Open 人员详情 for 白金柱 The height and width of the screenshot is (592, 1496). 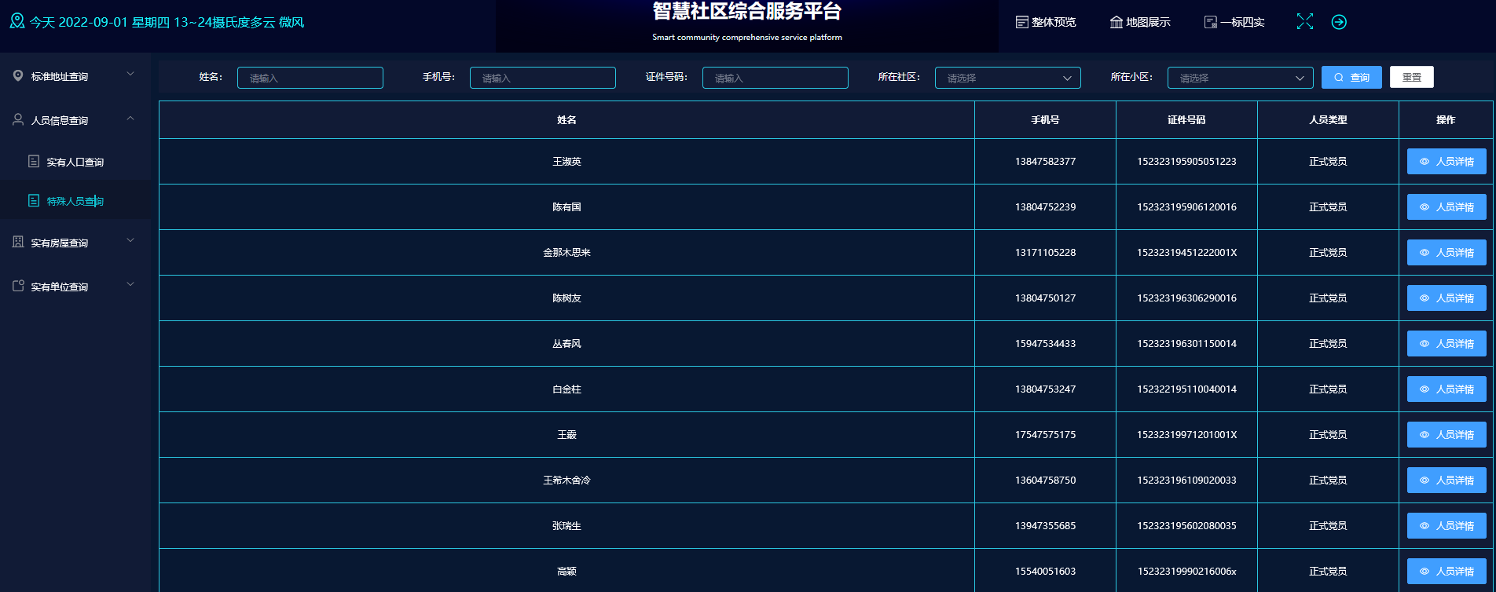pyautogui.click(x=1446, y=389)
